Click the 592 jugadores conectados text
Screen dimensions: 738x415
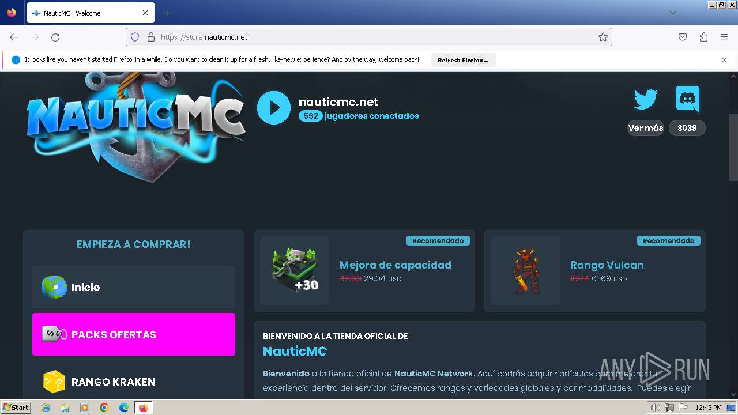pyautogui.click(x=359, y=116)
